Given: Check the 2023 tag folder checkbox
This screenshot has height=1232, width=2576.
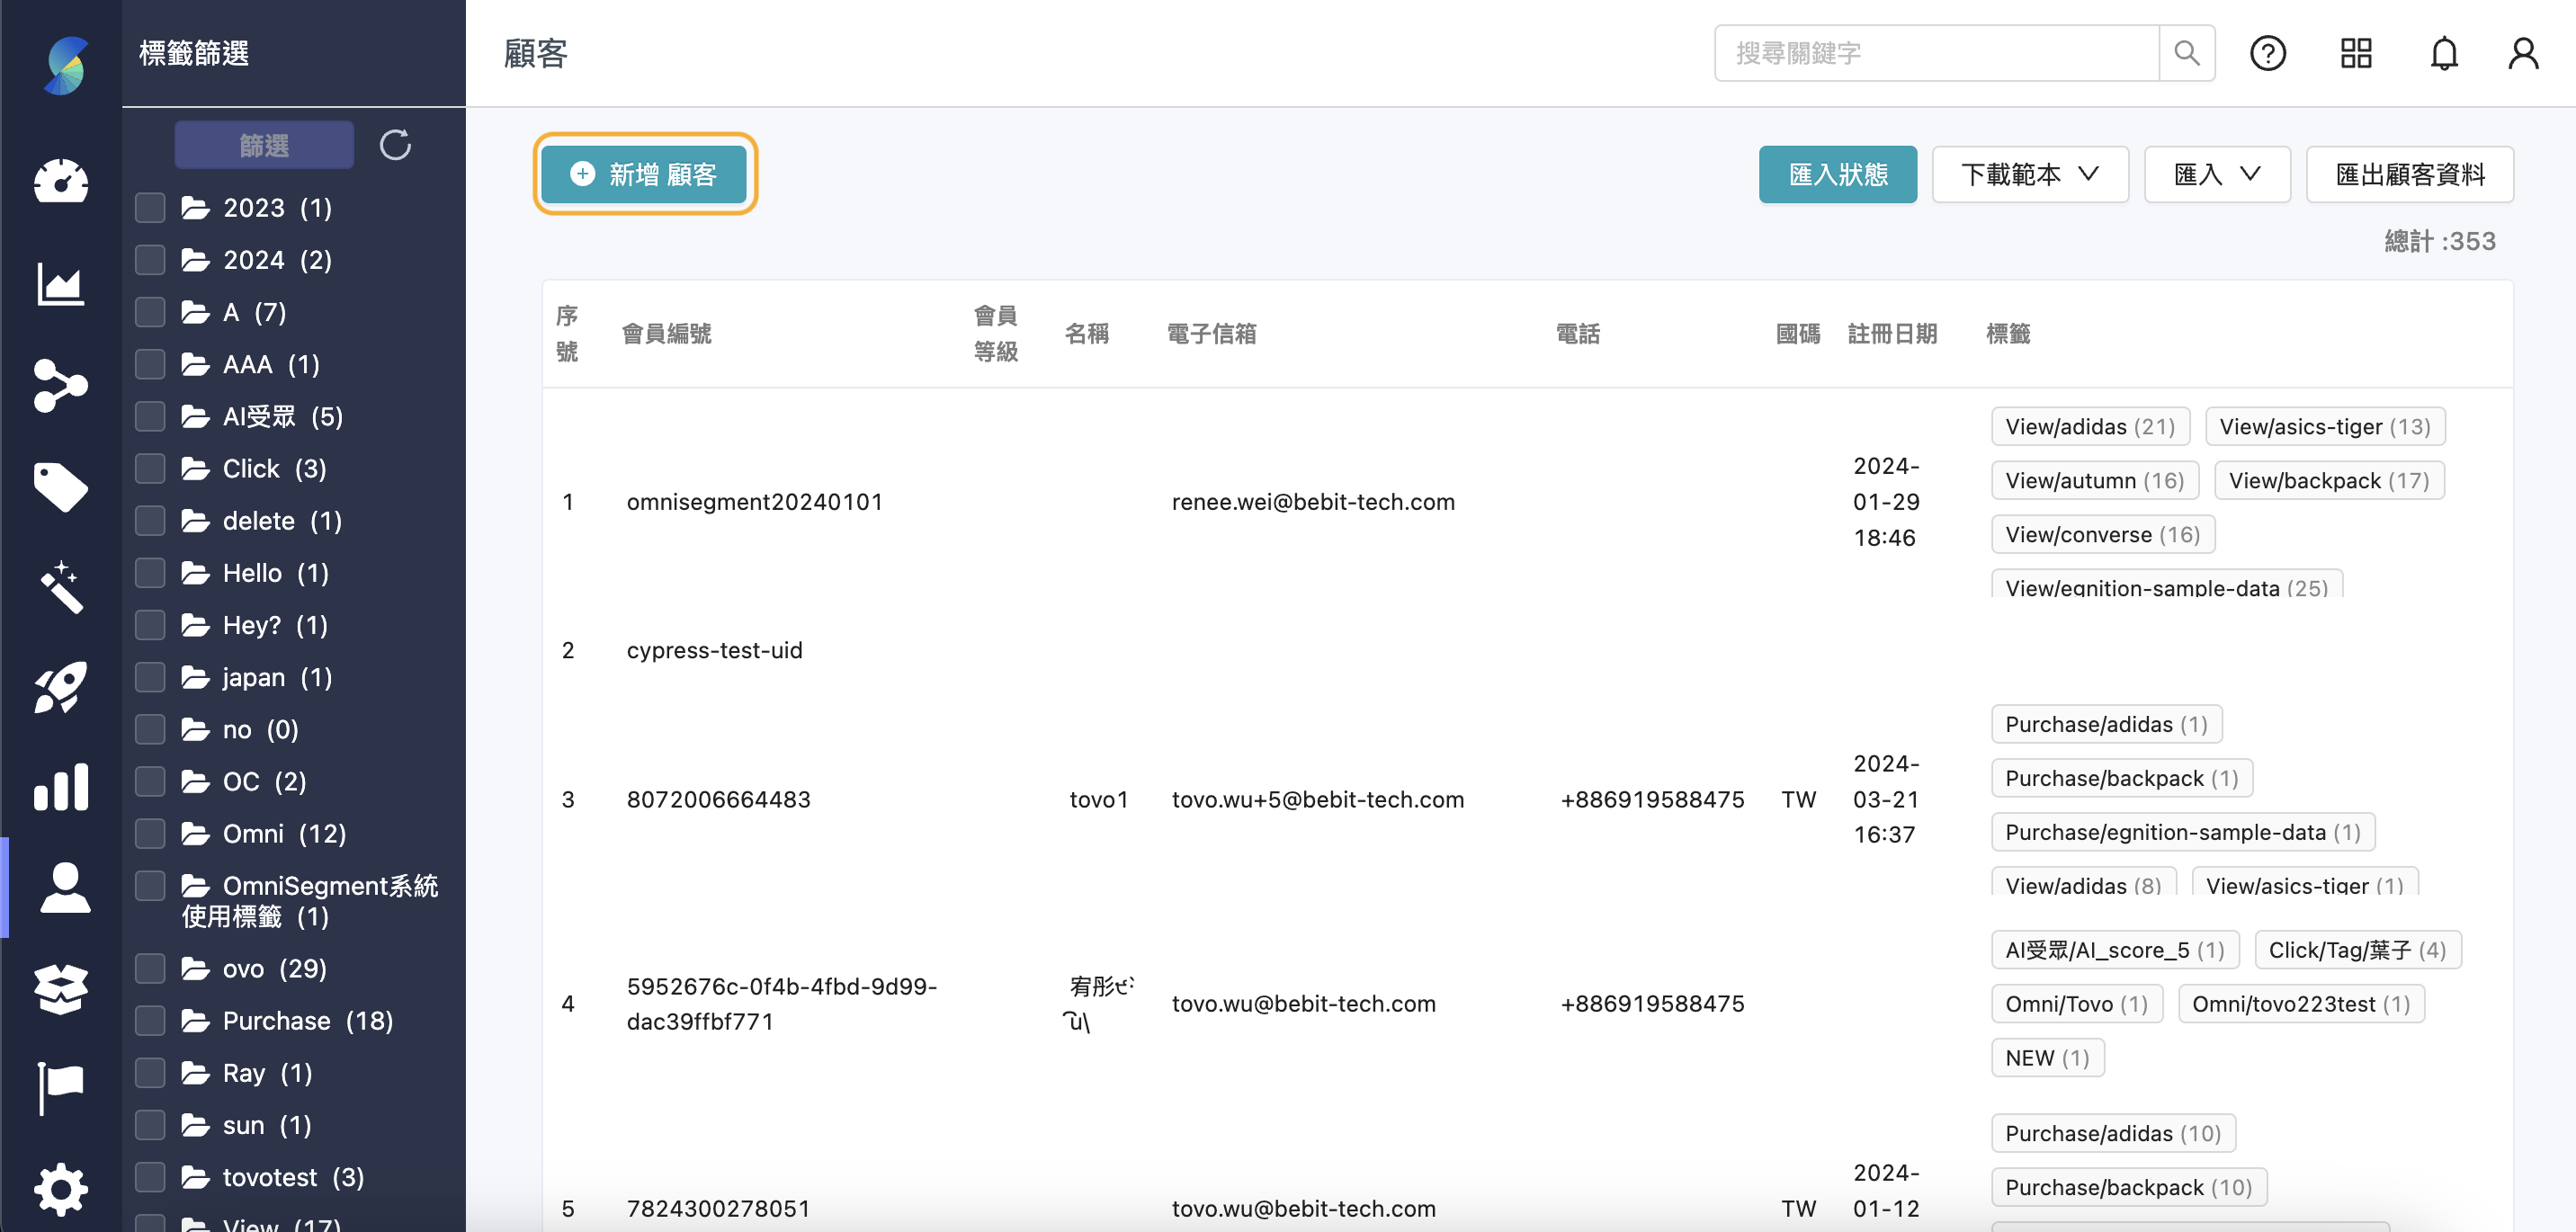Looking at the screenshot, I should pyautogui.click(x=149, y=207).
